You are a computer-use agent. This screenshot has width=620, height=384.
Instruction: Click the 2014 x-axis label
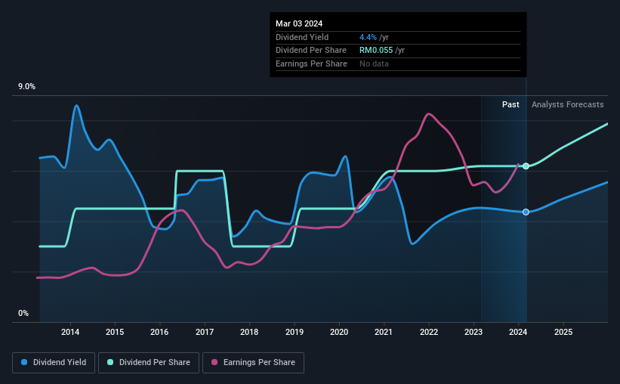pos(70,332)
